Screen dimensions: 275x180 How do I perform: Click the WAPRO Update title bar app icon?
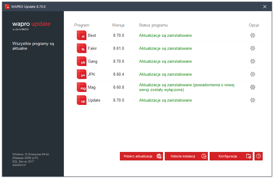[7, 7]
